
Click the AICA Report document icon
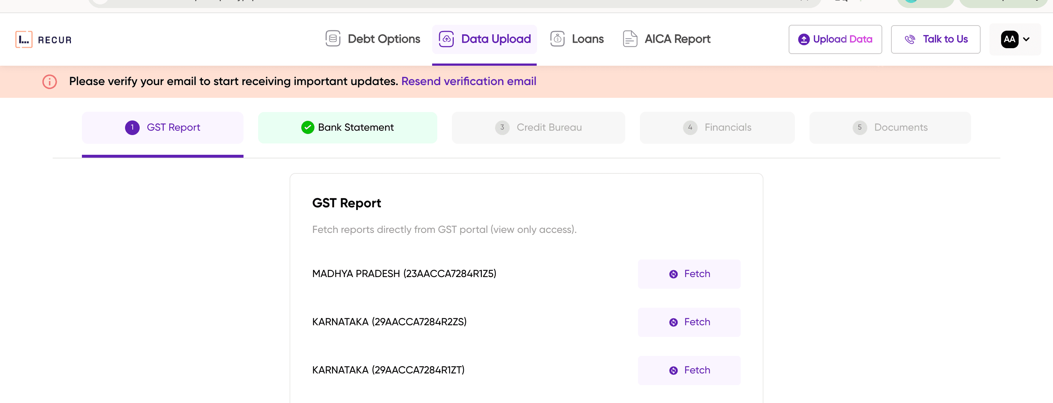[x=630, y=39]
